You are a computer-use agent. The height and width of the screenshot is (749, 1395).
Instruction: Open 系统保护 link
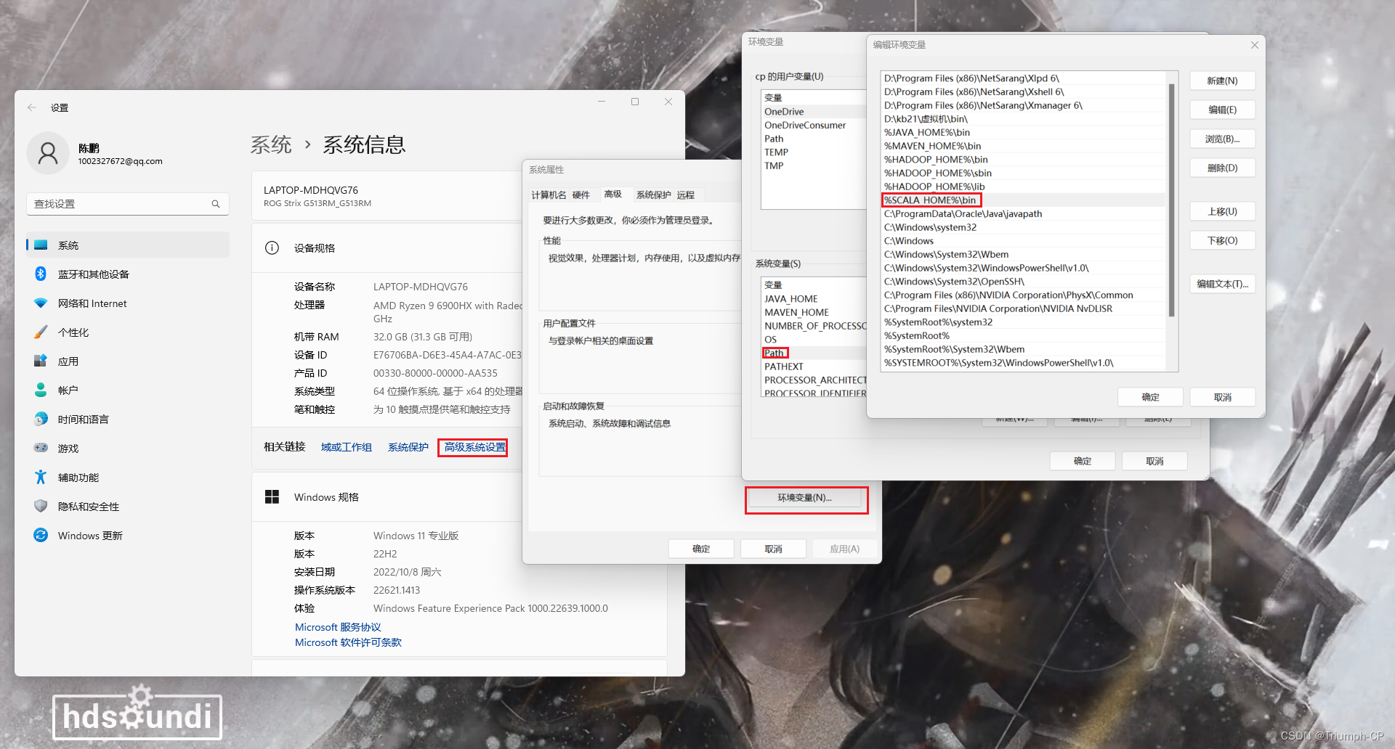[x=408, y=447]
